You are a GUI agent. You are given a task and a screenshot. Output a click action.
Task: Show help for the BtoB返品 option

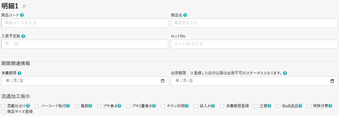click(x=300, y=106)
